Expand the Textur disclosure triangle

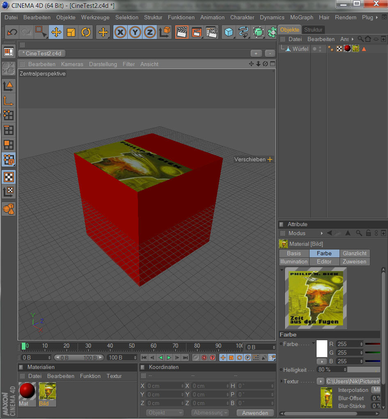pyautogui.click(x=281, y=381)
